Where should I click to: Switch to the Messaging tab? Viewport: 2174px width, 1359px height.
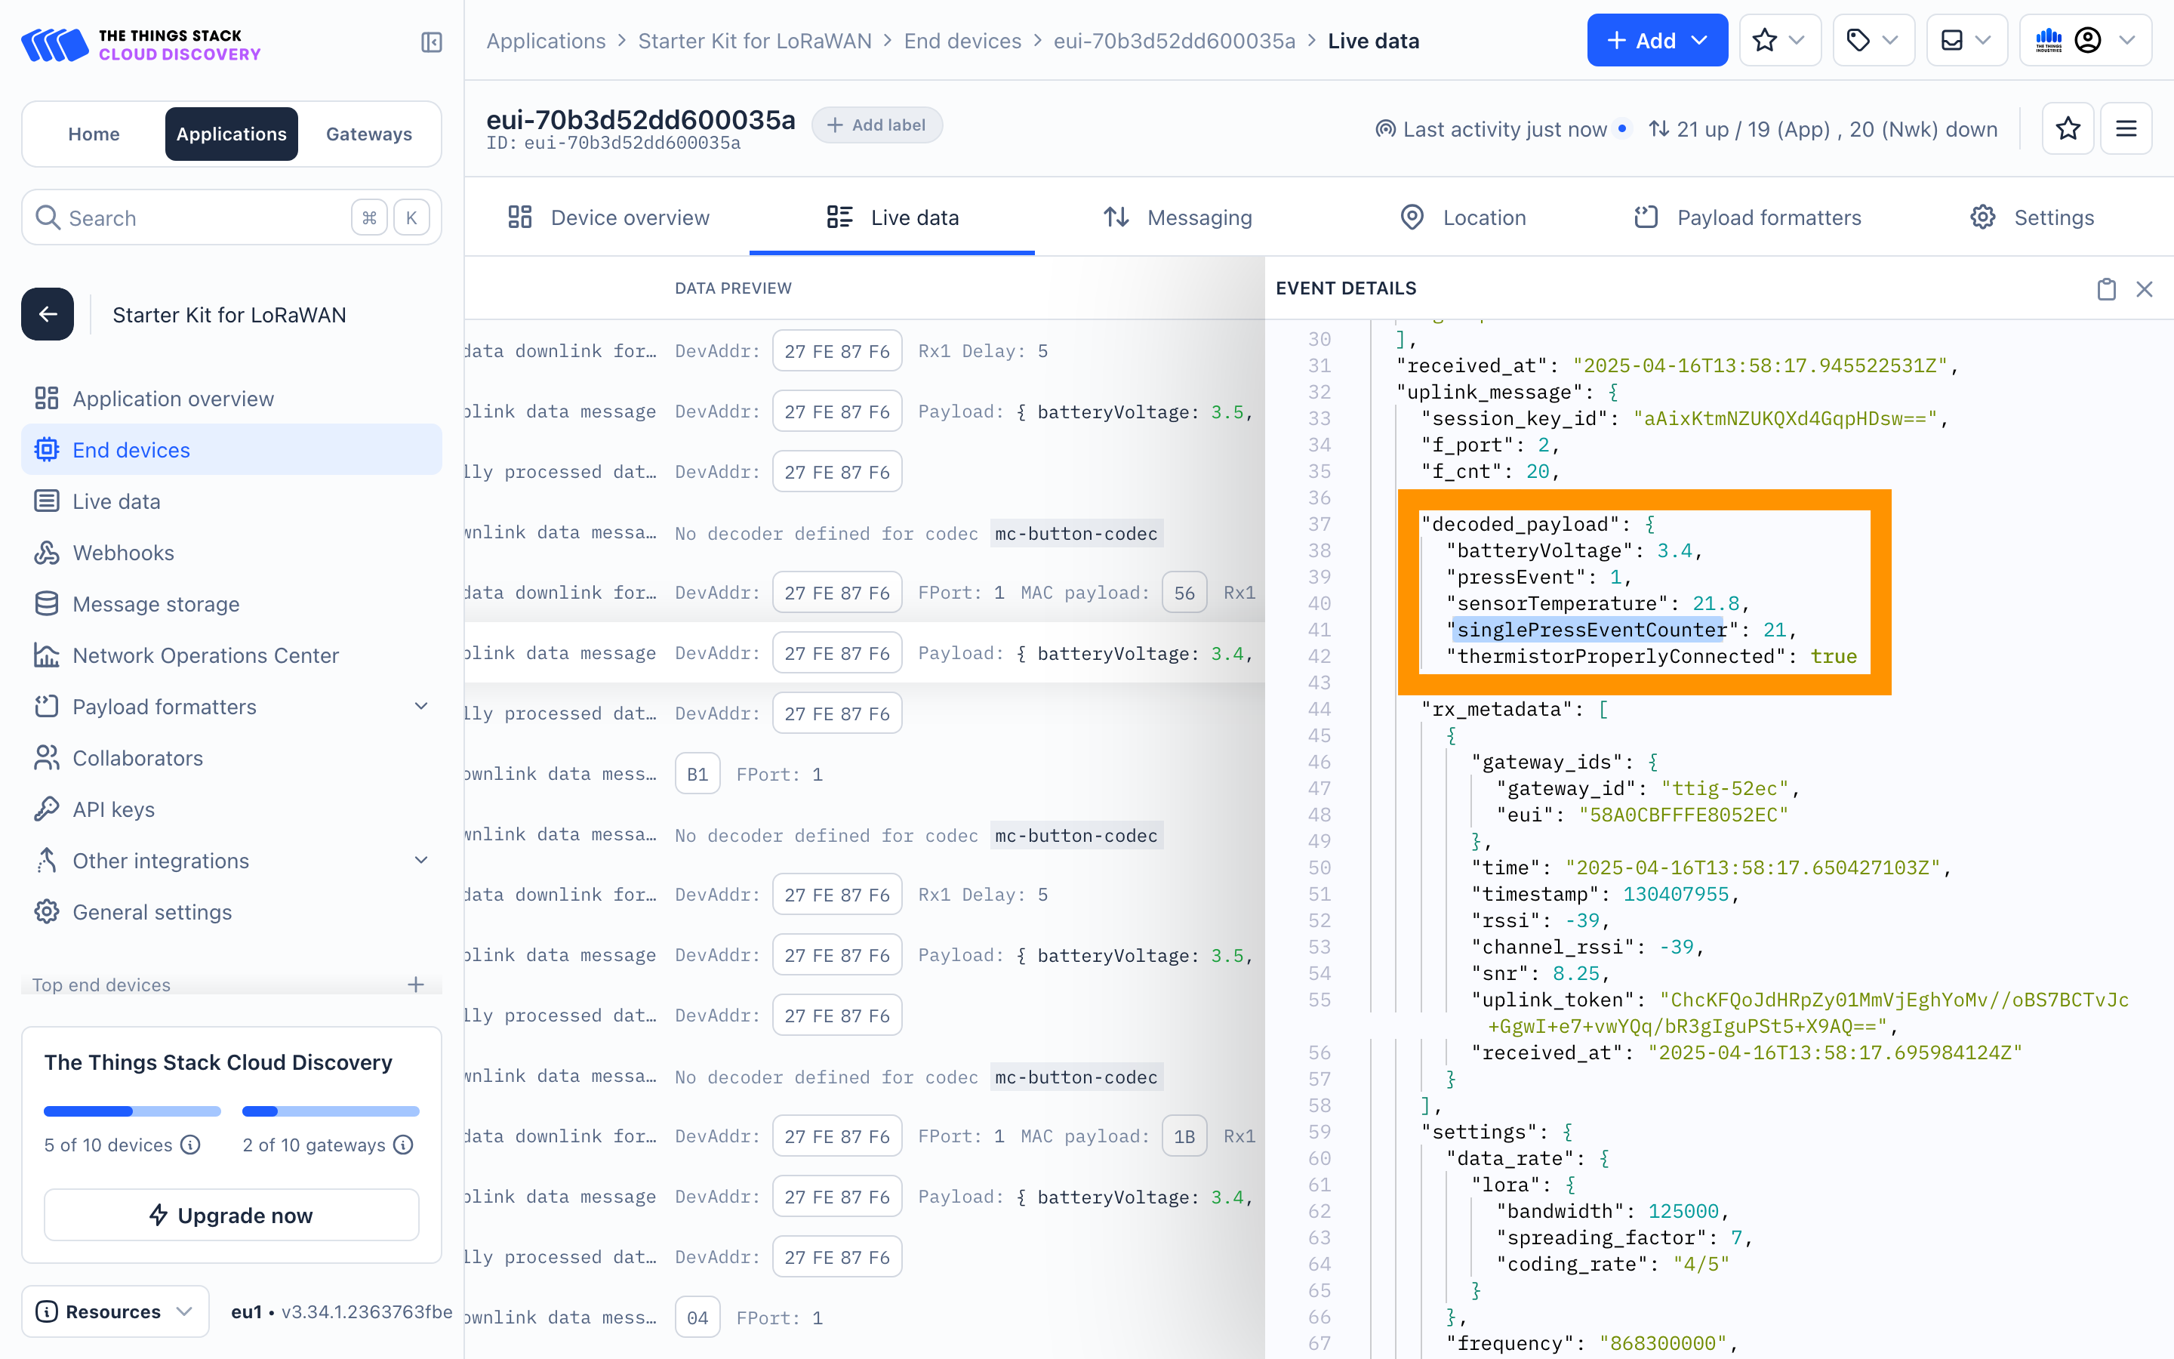pyautogui.click(x=1177, y=217)
